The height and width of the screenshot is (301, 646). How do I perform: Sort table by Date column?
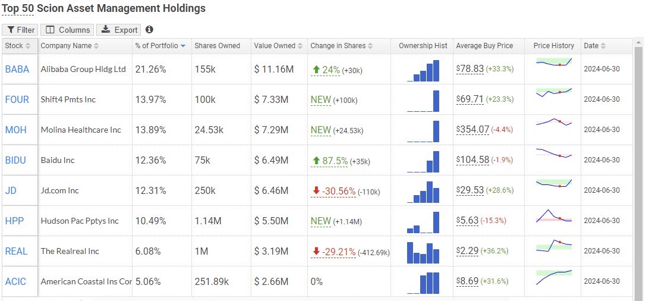tap(594, 46)
